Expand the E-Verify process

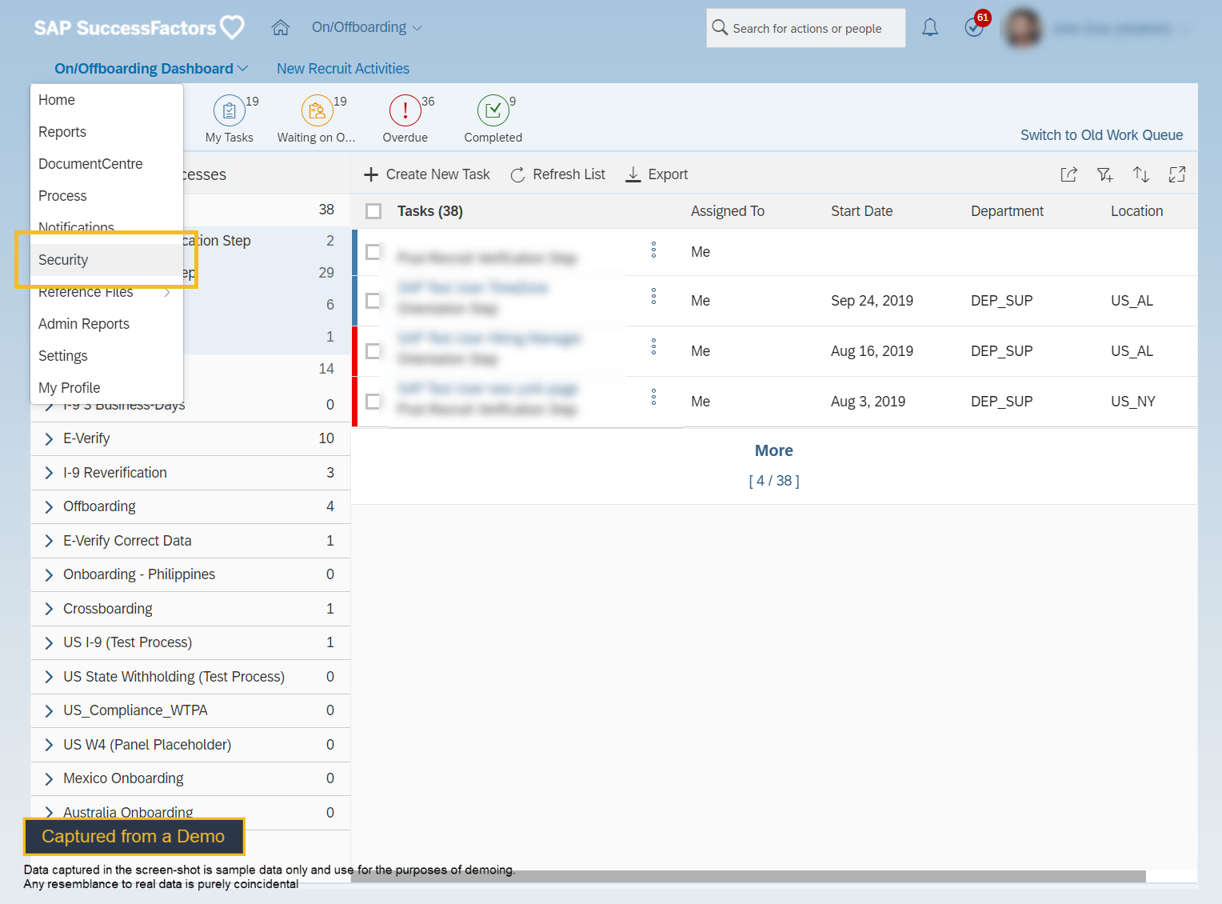[x=49, y=438]
